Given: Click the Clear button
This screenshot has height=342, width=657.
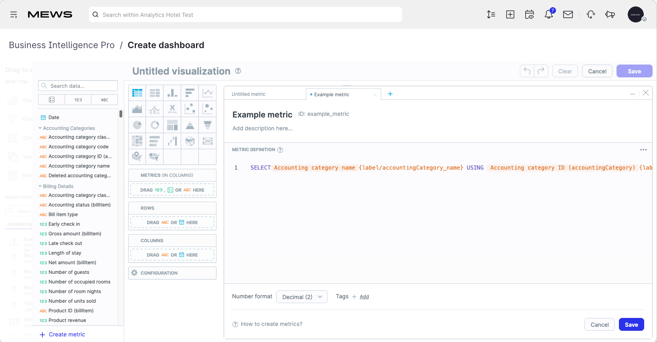Looking at the screenshot, I should (x=565, y=71).
